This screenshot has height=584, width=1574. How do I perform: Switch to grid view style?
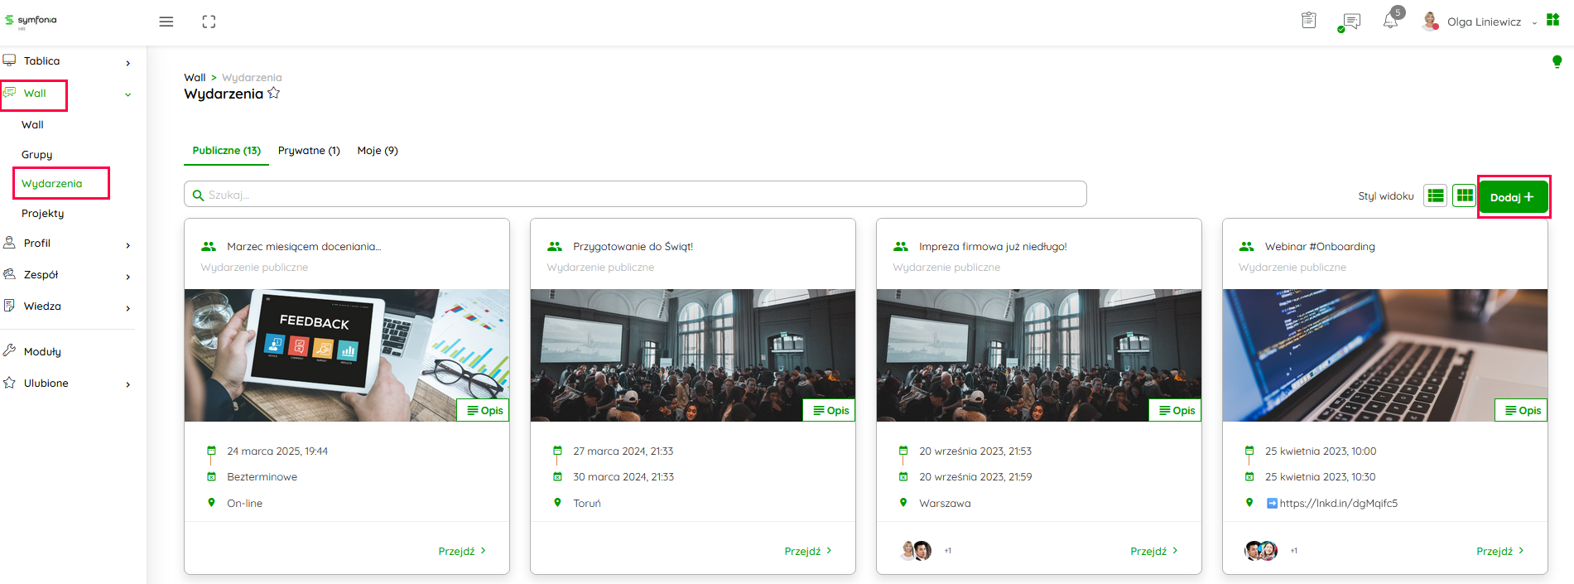click(x=1464, y=195)
